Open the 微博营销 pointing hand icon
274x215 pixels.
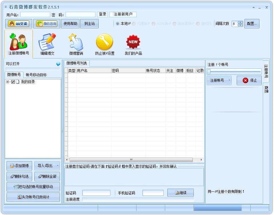click(x=76, y=44)
